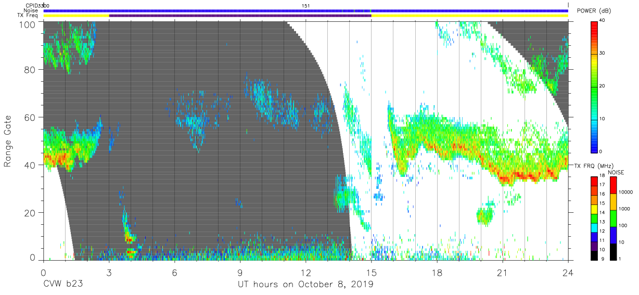Click the POWER (dB) color bar legend
Screen dimensions: 639x295
pyautogui.click(x=594, y=86)
